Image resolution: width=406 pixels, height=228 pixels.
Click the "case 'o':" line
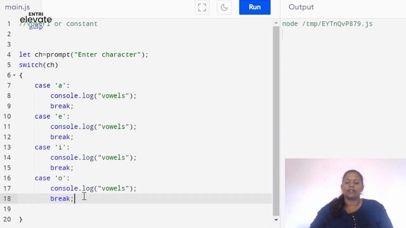pos(52,178)
